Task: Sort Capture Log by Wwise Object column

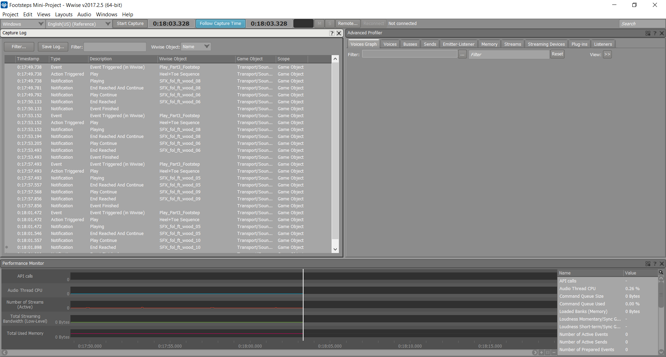Action: 196,59
